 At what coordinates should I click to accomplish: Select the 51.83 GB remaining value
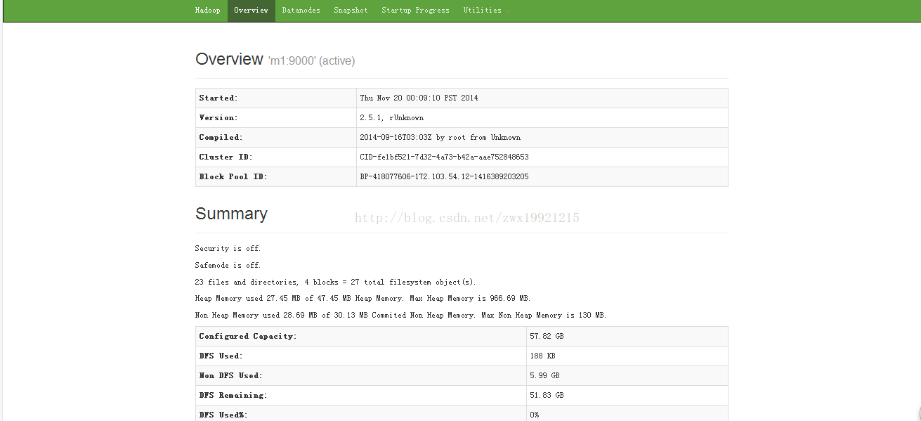pyautogui.click(x=547, y=395)
